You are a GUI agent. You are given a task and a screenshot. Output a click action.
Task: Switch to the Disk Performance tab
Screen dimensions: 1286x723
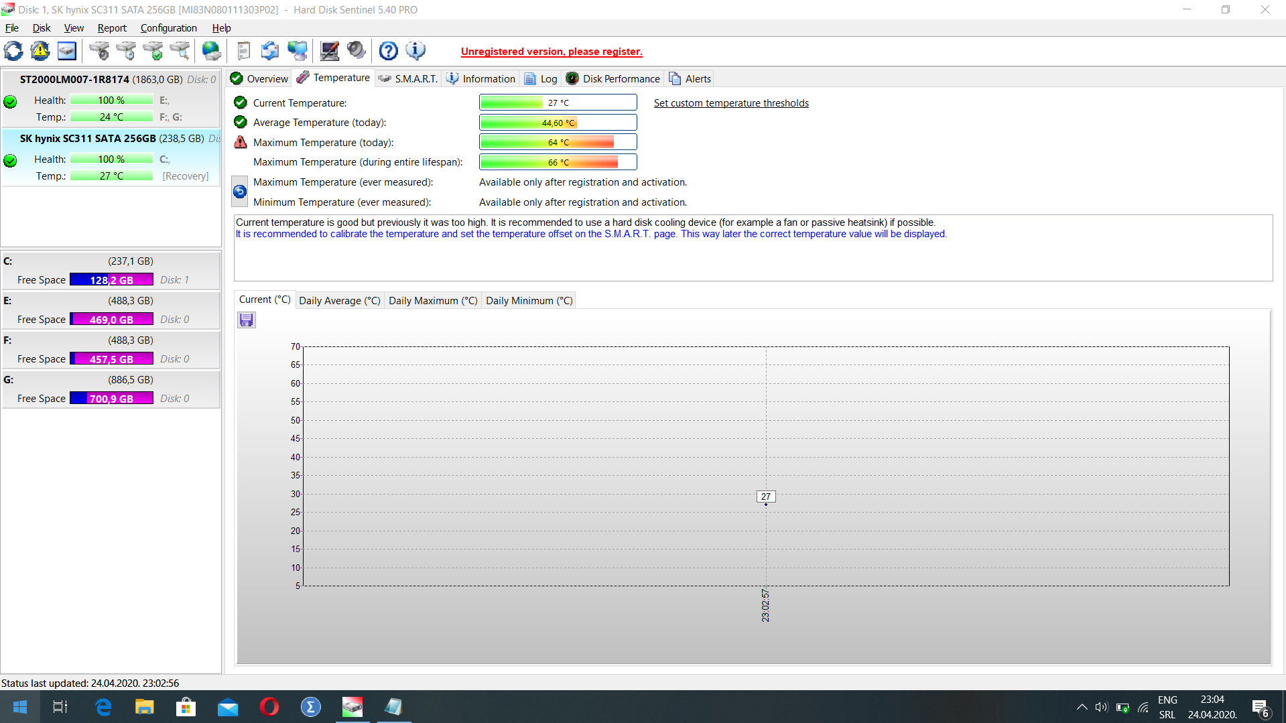click(613, 78)
